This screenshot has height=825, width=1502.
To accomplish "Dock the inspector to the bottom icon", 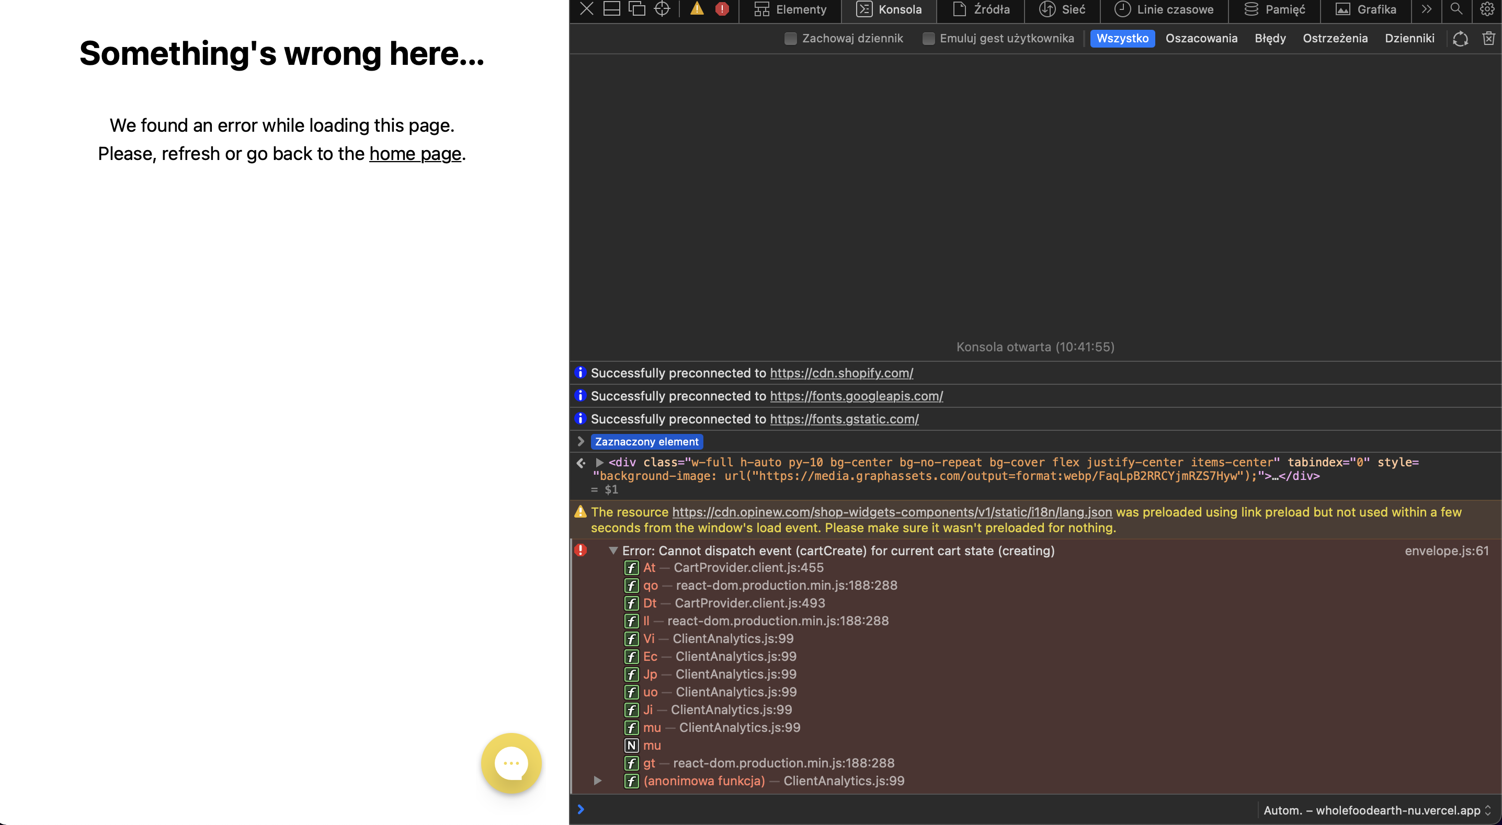I will point(611,9).
